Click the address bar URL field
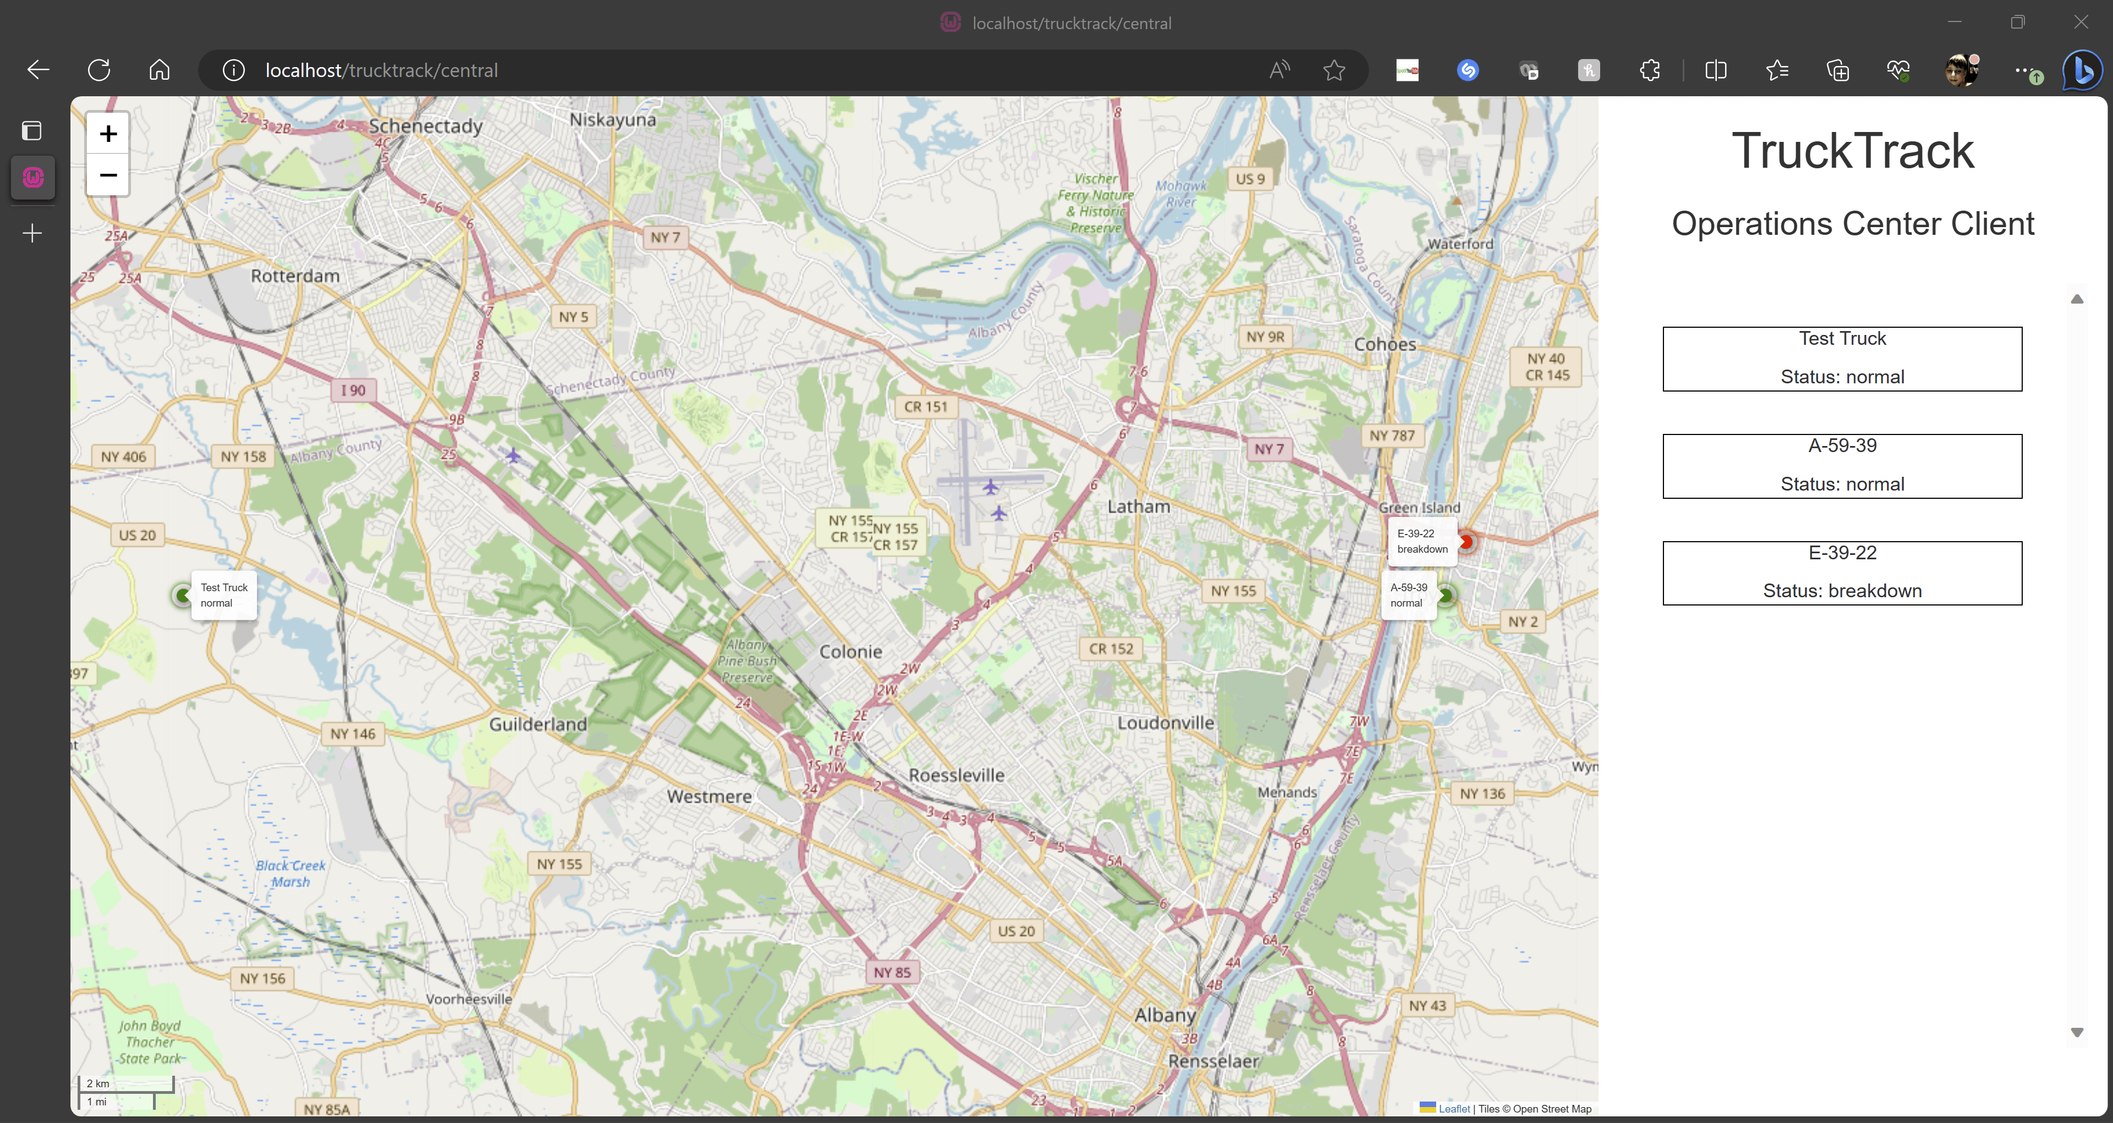The width and height of the screenshot is (2113, 1123). click(x=738, y=70)
